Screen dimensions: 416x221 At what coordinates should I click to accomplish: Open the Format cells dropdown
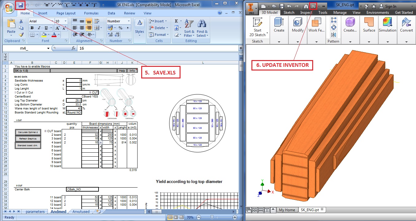[x=159, y=35]
